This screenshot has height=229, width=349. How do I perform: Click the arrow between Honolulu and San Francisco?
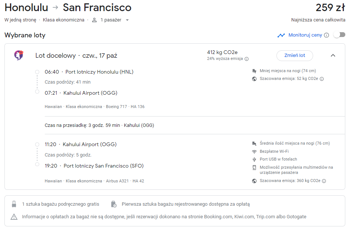[x=56, y=7]
